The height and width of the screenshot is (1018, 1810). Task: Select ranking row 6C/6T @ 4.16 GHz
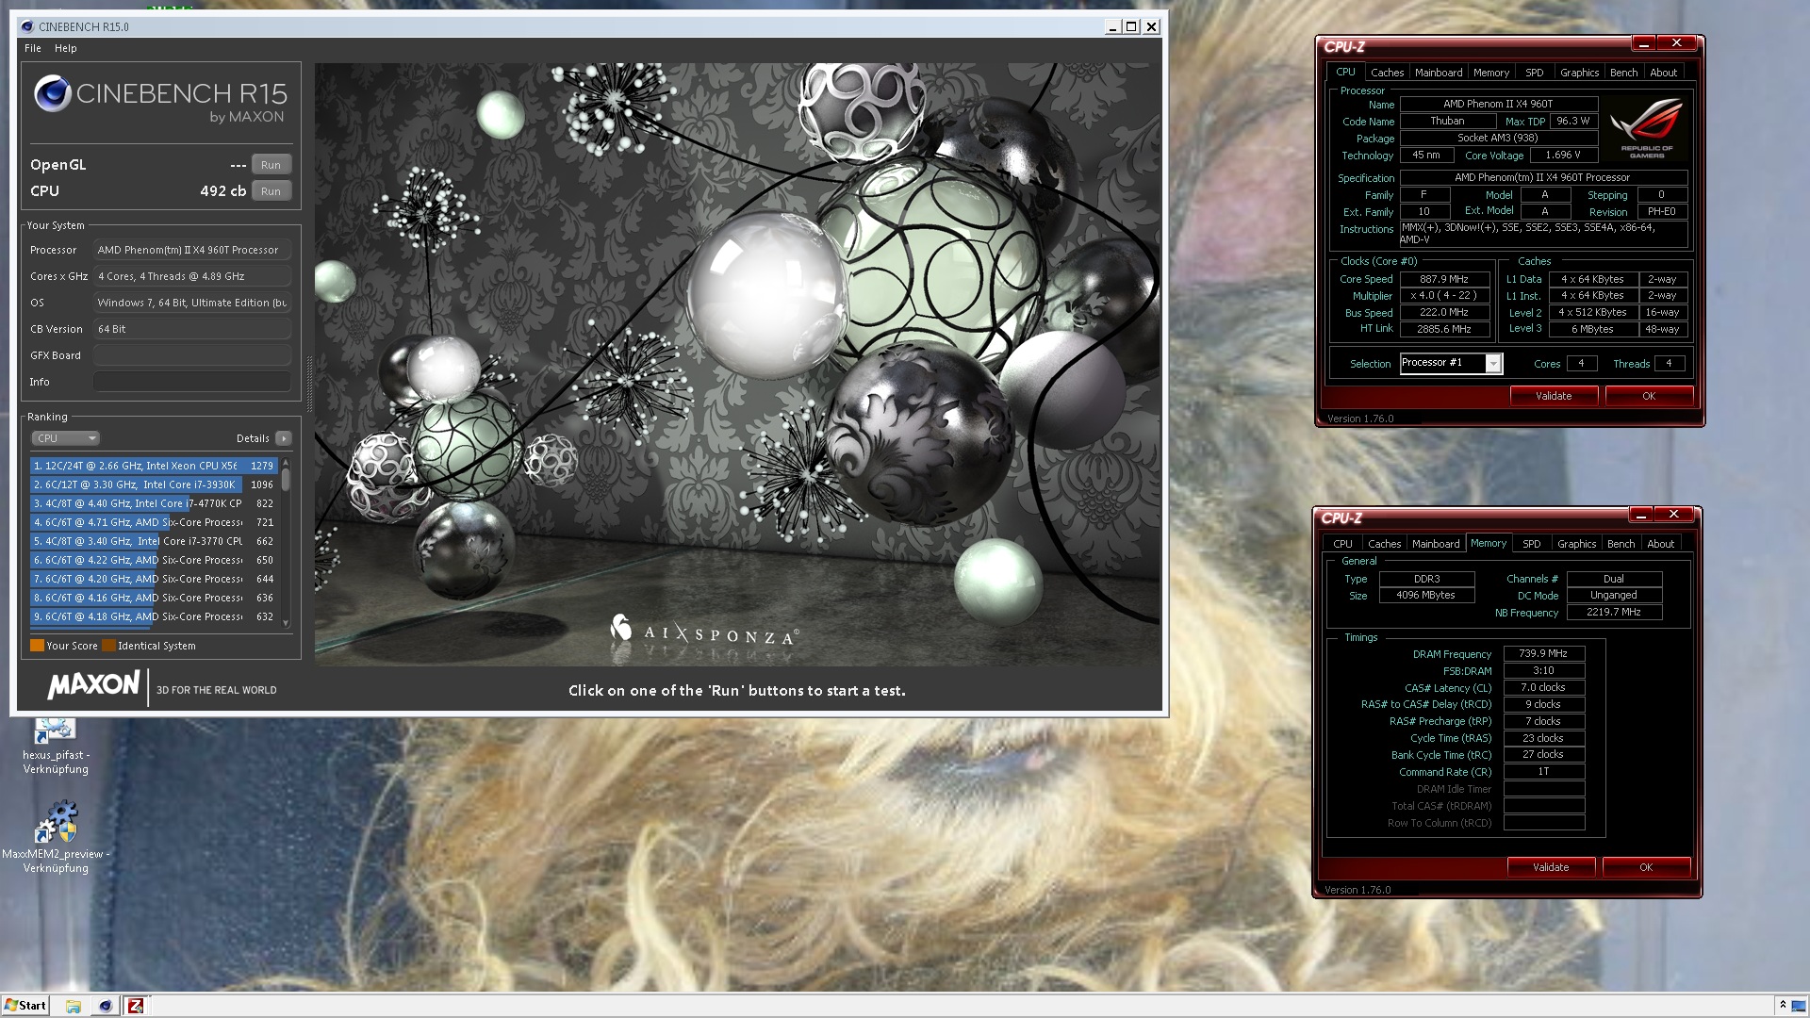(154, 598)
